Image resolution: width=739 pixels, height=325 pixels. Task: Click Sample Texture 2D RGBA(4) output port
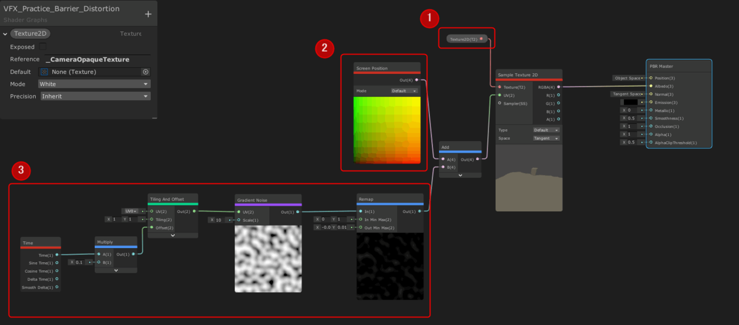tap(559, 87)
